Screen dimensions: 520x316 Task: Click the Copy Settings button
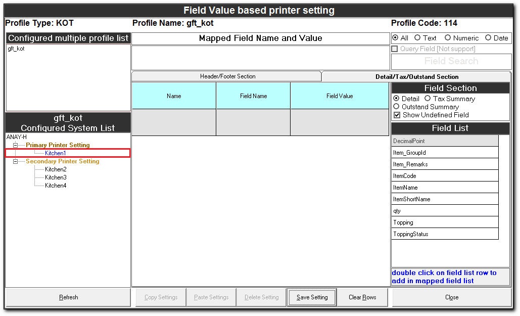click(x=161, y=297)
